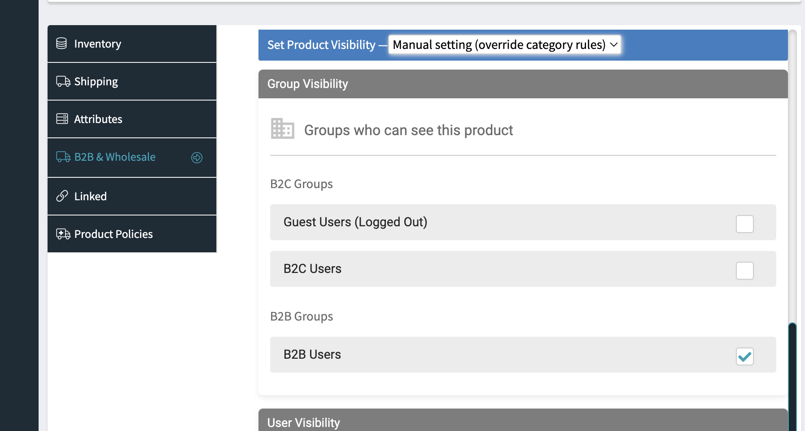Viewport: 805px width, 431px height.
Task: Click the User Visibility section header
Action: pos(523,420)
